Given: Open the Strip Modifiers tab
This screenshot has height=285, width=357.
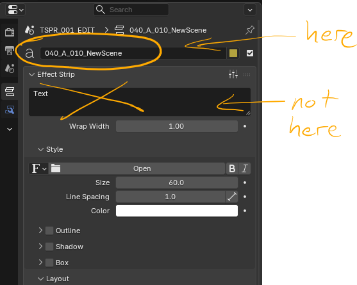Looking at the screenshot, I should (x=10, y=110).
